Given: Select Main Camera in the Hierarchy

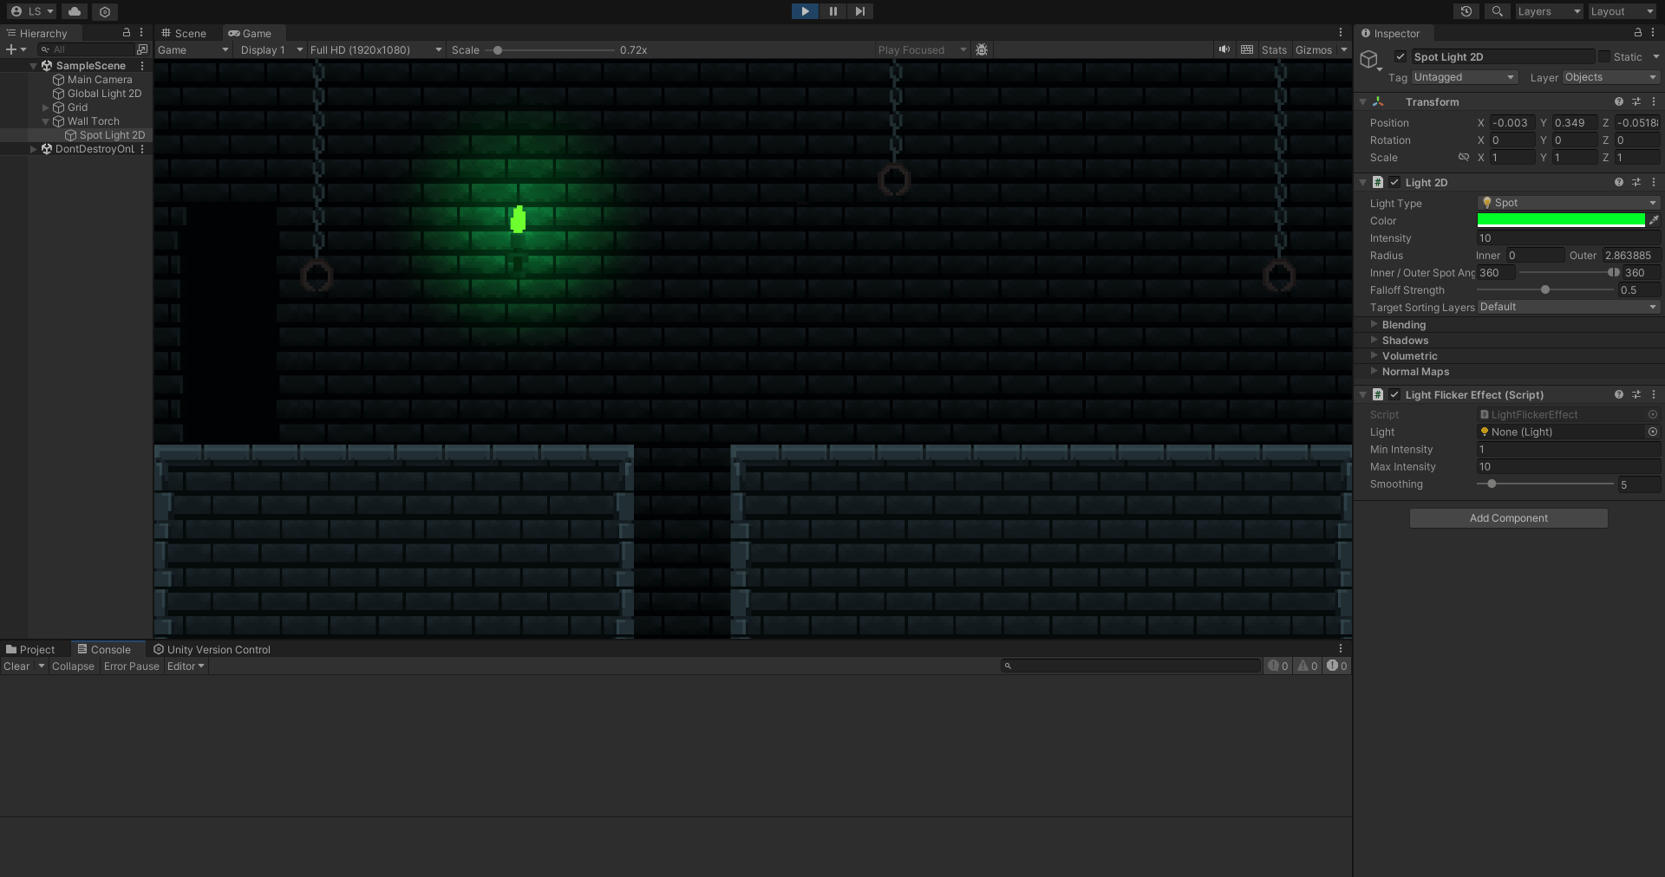Looking at the screenshot, I should tap(100, 80).
